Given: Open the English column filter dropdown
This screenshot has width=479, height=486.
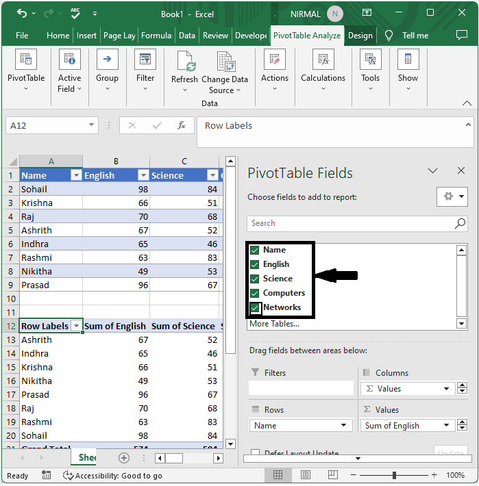Looking at the screenshot, I should (x=143, y=175).
